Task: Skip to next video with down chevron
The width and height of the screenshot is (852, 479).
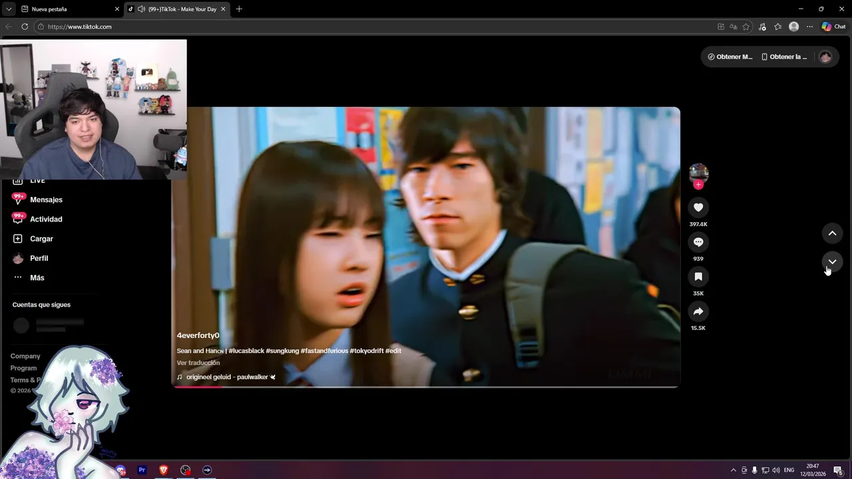Action: [832, 261]
